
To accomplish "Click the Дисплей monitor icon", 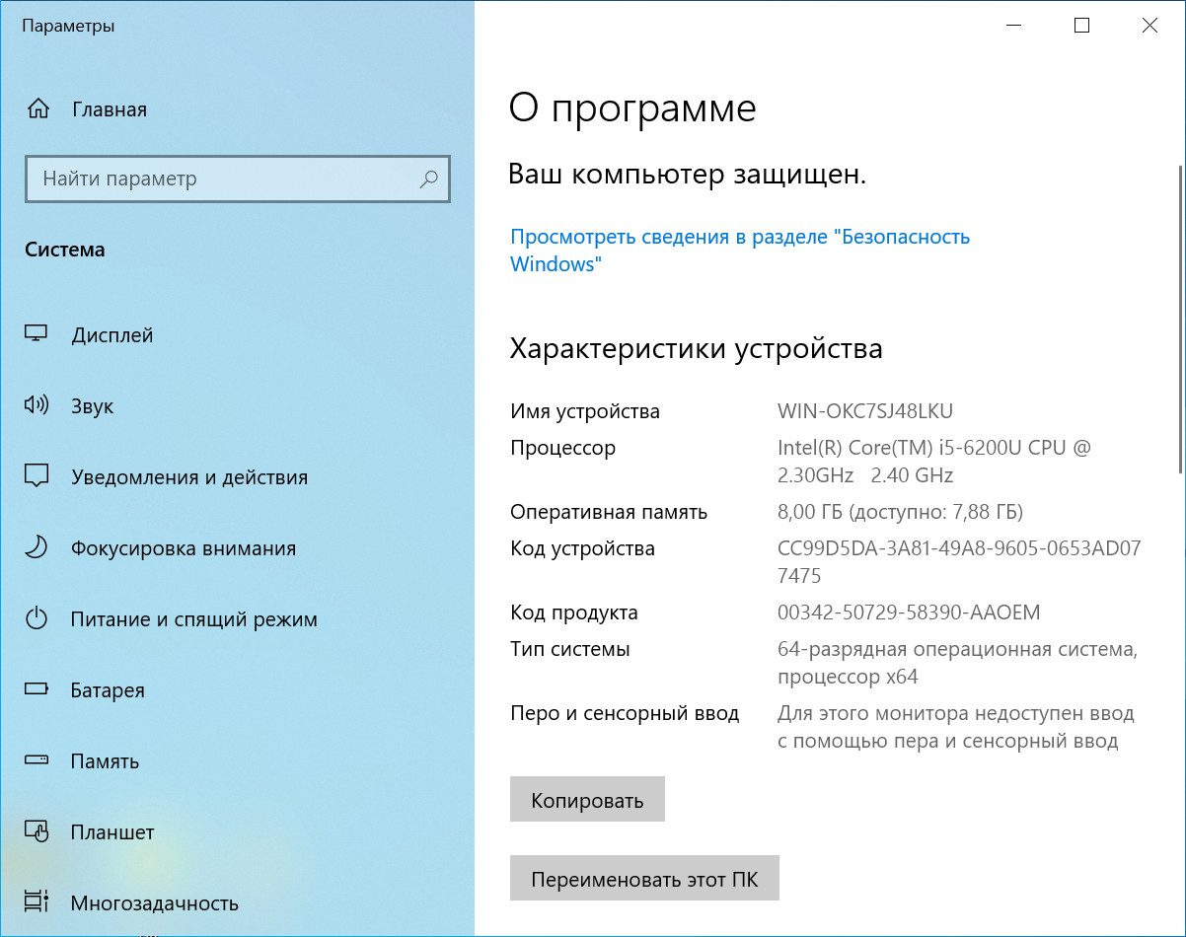I will click(x=37, y=335).
